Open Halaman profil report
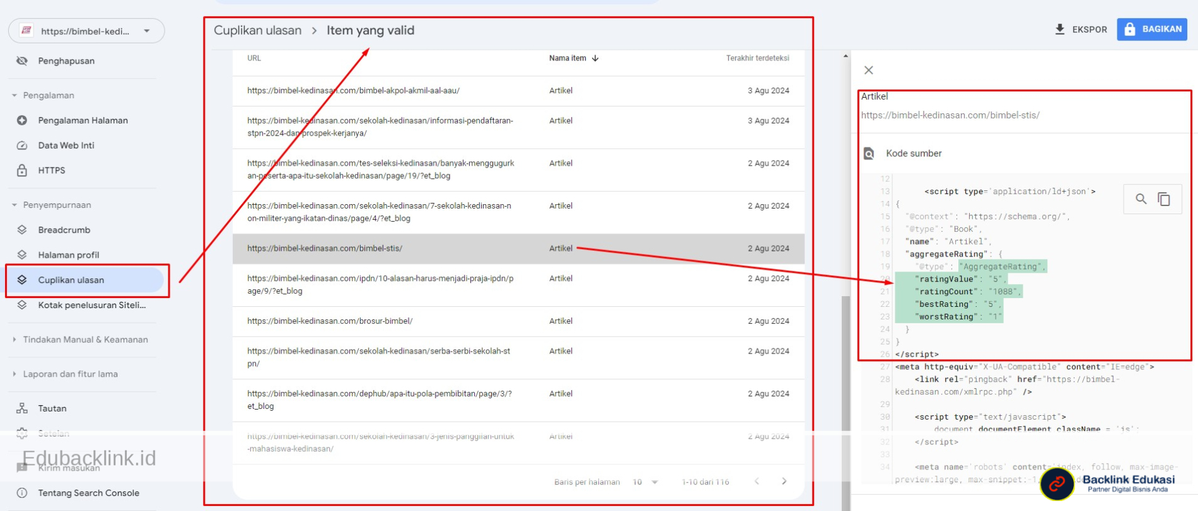Screen dimensions: 1198x511 (68, 255)
